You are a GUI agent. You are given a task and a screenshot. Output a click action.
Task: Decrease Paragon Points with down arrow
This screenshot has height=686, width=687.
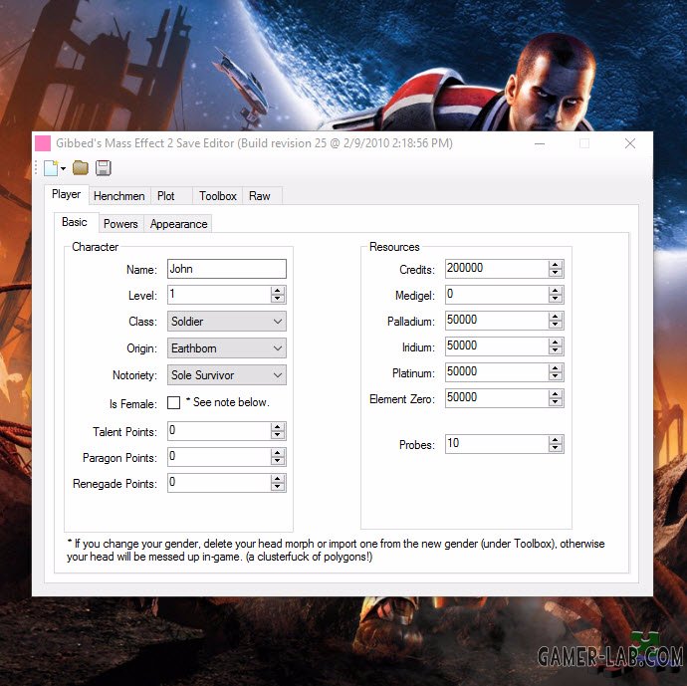pos(278,461)
